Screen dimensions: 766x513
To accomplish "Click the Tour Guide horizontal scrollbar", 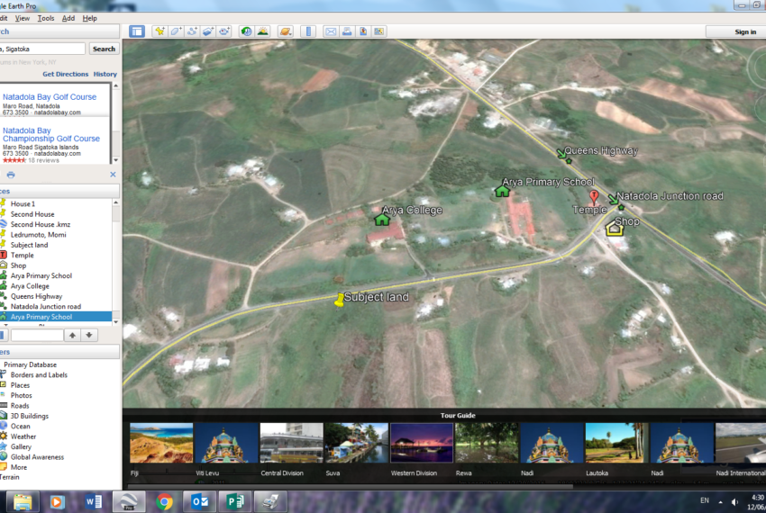I will pyautogui.click(x=360, y=484).
